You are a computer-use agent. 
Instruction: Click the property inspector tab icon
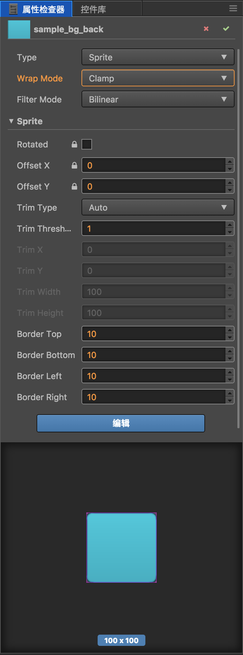tap(13, 9)
